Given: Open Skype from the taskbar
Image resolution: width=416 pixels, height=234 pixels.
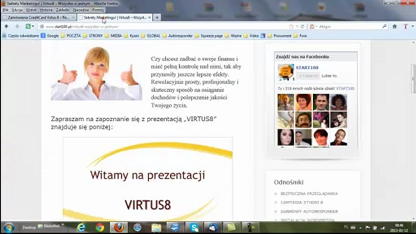Looking at the screenshot, I should [194, 227].
